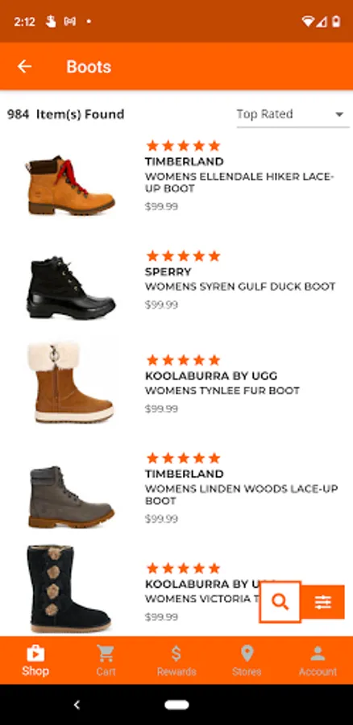This screenshot has width=353, height=725.
Task: Open the Timberland Ellendale Hiker boot image
Action: click(70, 185)
